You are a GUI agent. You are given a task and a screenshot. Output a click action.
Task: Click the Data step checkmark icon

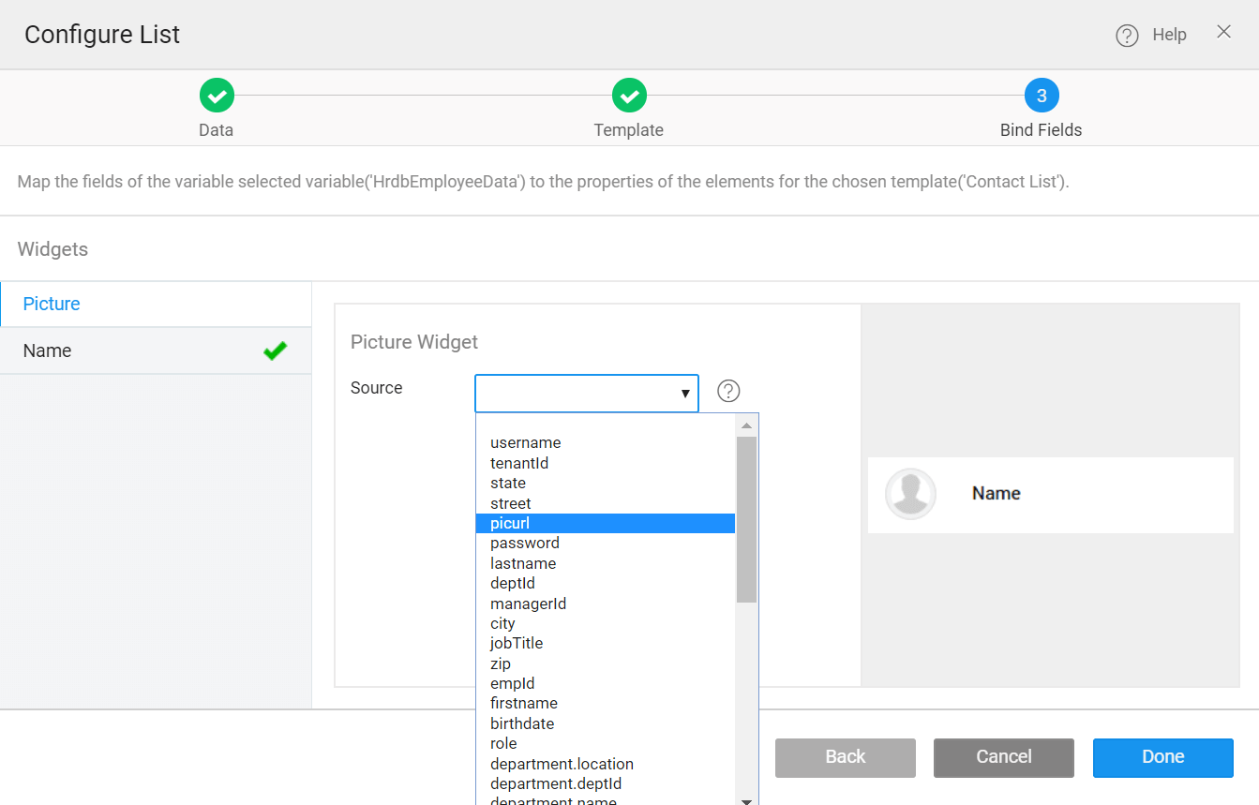point(217,96)
